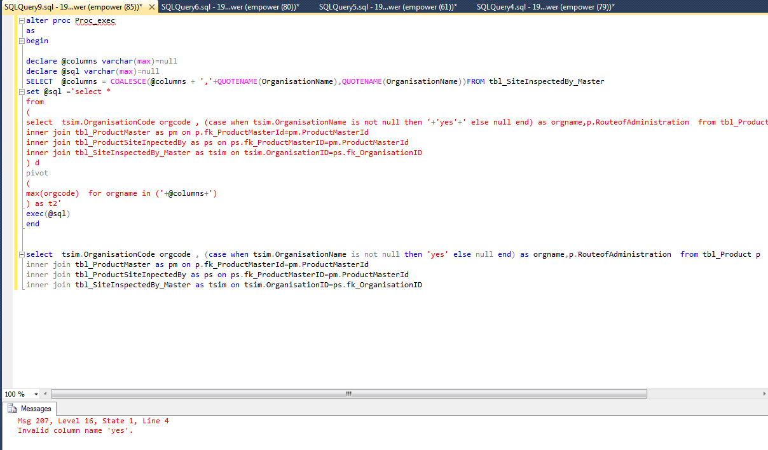
Task: Click tbl_SiteInspectedBy_Master after FROM on @columns line
Action: pyautogui.click(x=546, y=81)
